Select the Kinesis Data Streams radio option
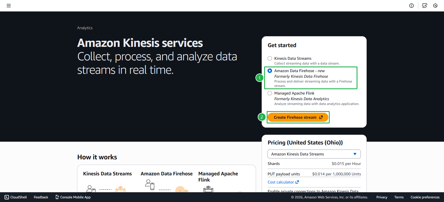444x202 pixels. (x=270, y=58)
